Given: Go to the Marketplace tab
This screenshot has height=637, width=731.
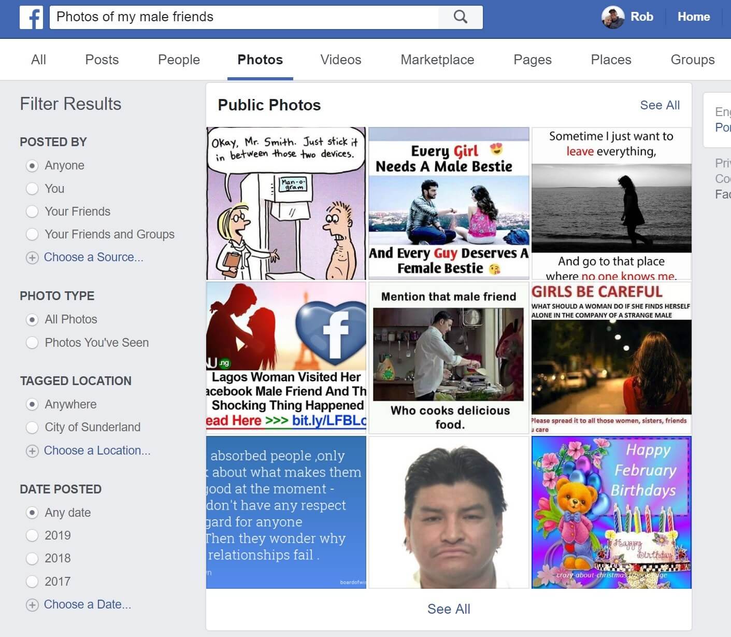Looking at the screenshot, I should (437, 60).
